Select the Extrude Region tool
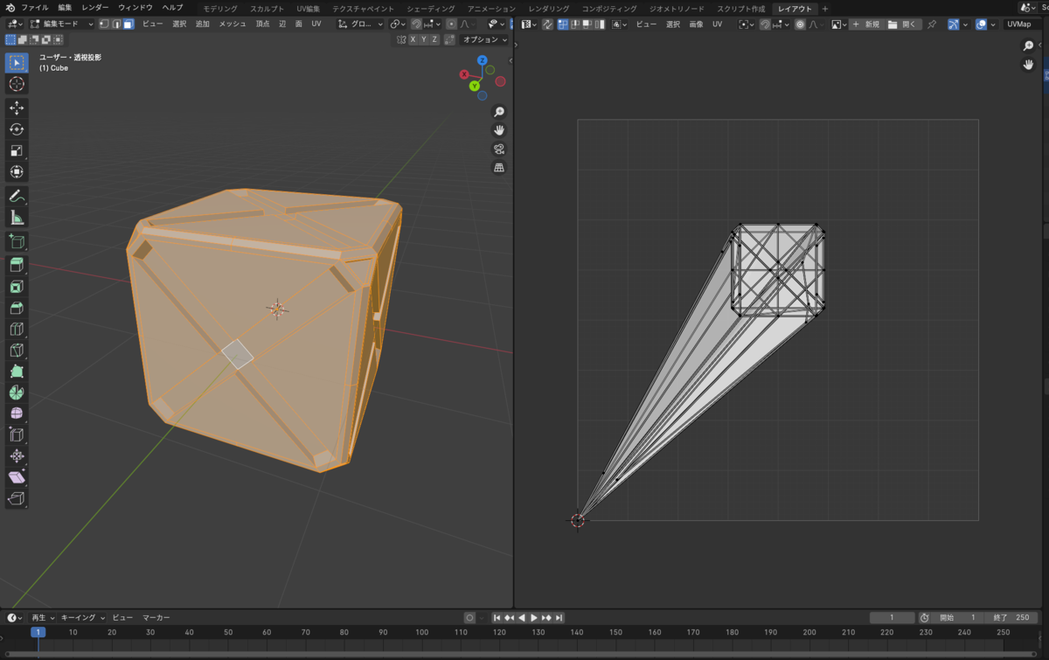1049x660 pixels. [x=17, y=264]
